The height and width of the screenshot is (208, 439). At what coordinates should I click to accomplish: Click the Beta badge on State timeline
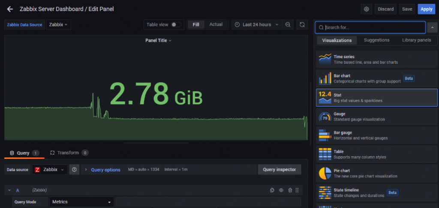(392, 193)
